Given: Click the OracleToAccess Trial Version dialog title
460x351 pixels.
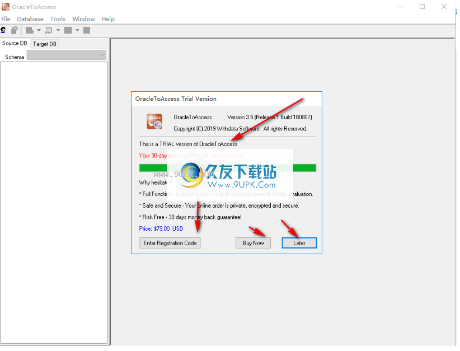Looking at the screenshot, I should click(x=176, y=99).
